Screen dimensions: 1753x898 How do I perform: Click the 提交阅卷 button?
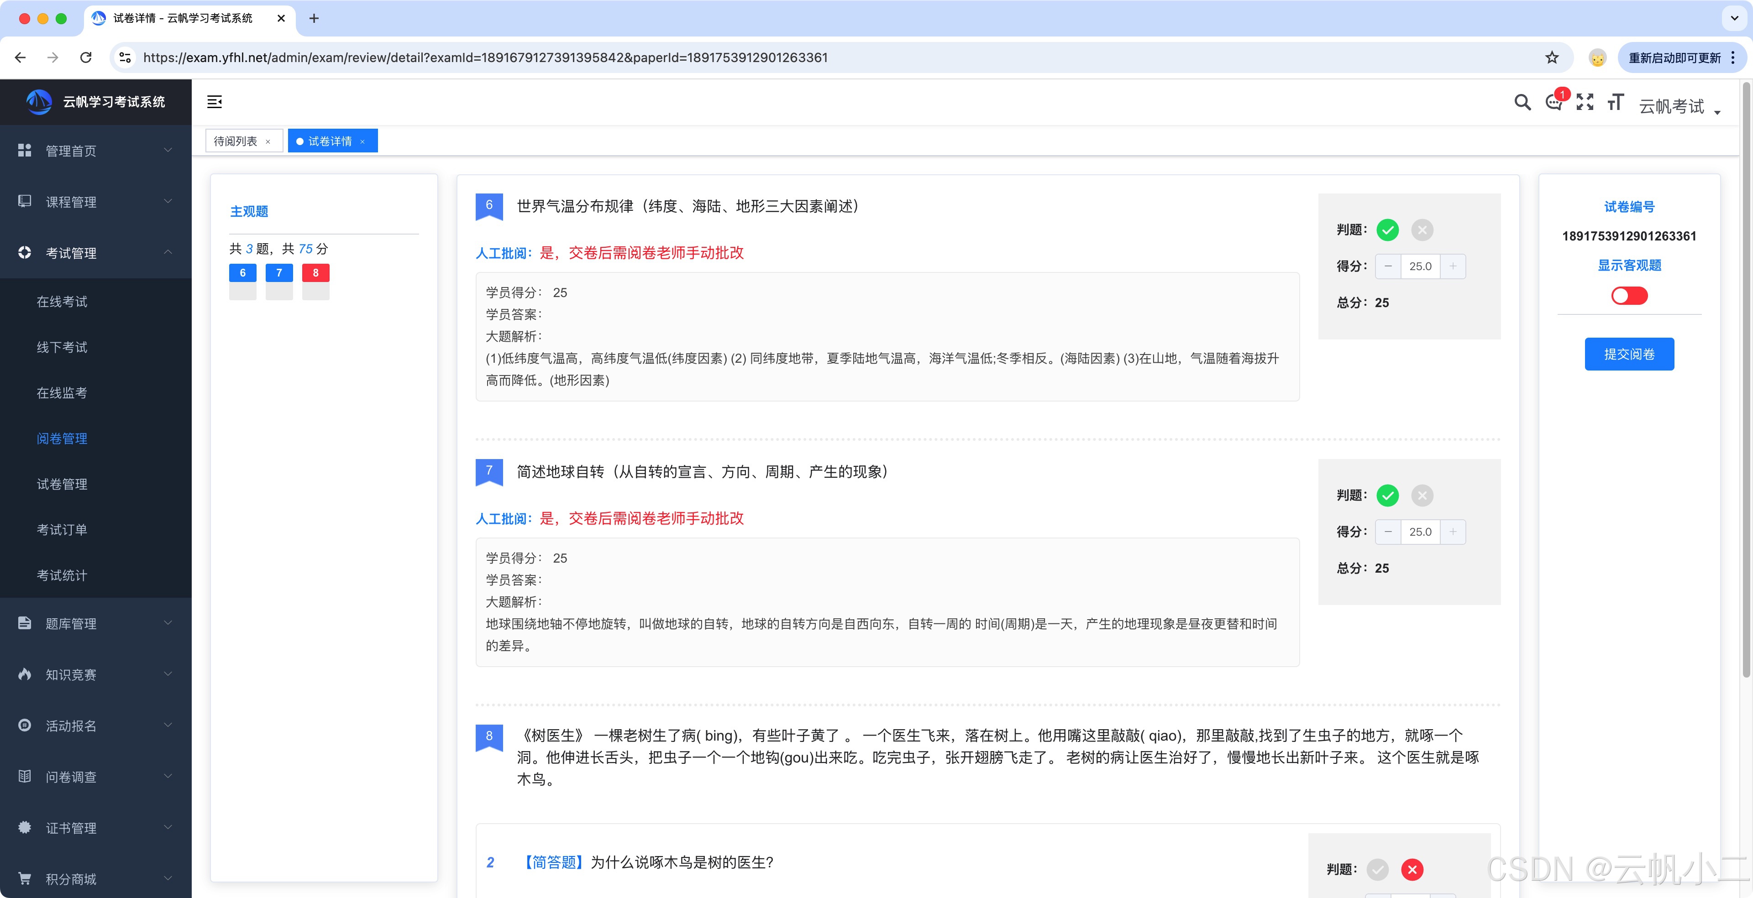pos(1629,355)
